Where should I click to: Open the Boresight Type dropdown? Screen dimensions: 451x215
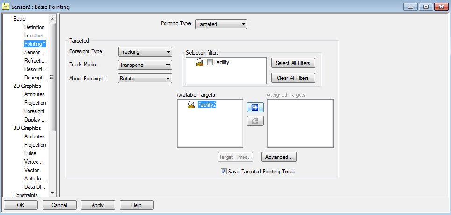point(145,52)
